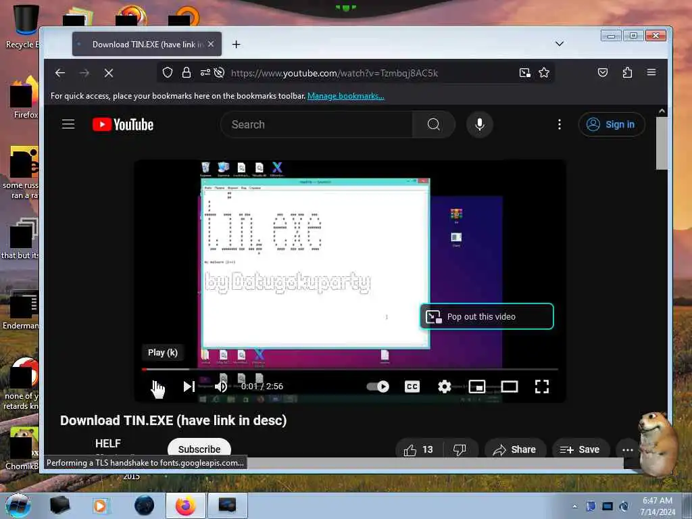Seek on the video progress bar

(x=350, y=369)
